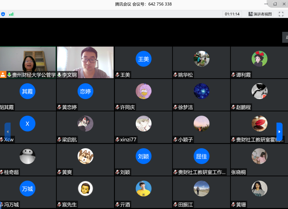Select 李文钢's video tile
Screen dimensions: 288x209
pos(85,60)
